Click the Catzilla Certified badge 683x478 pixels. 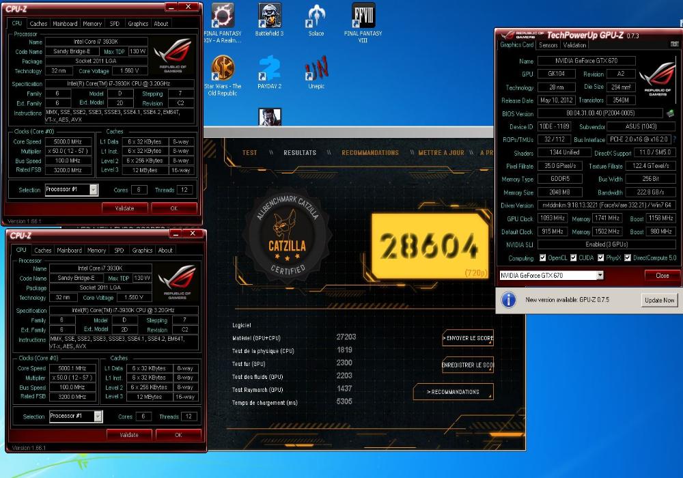[287, 238]
